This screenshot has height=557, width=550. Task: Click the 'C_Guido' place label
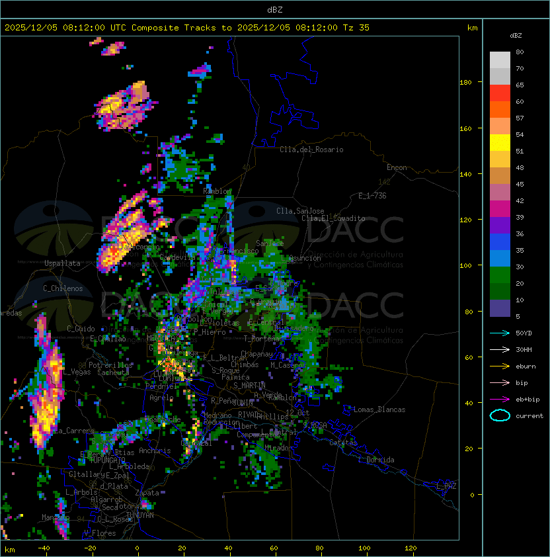point(81,329)
